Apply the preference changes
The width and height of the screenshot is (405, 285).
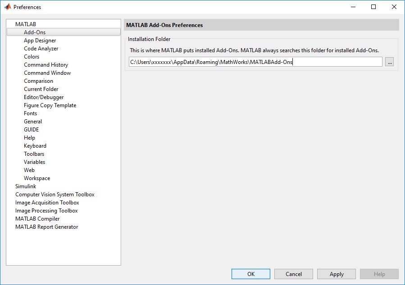click(337, 274)
